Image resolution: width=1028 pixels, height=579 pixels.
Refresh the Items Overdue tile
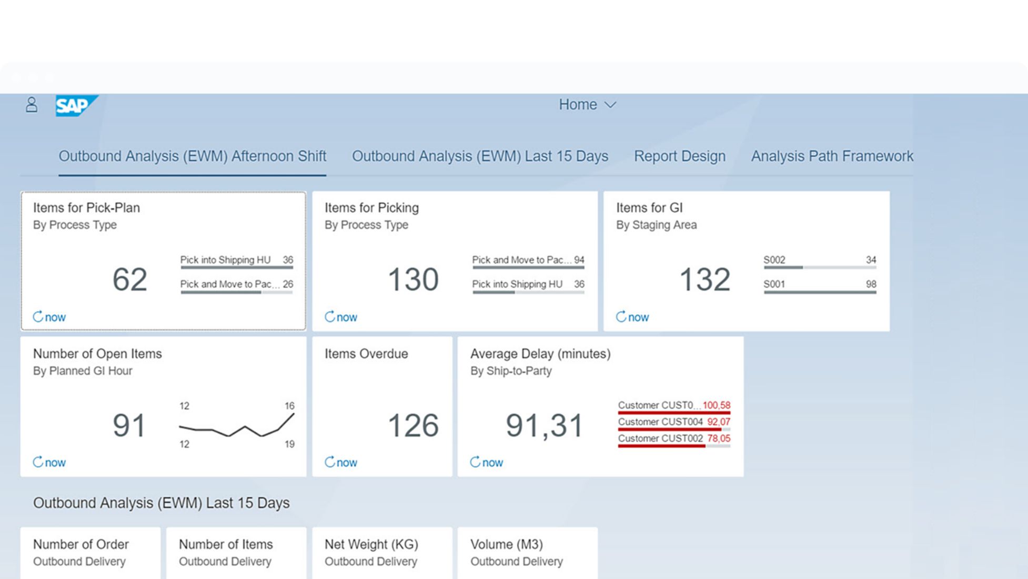(x=330, y=462)
